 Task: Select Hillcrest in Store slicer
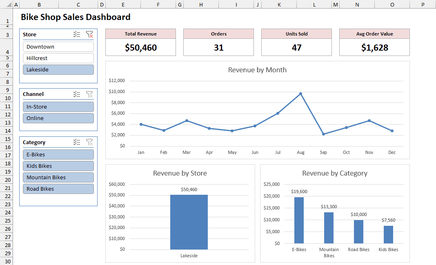click(x=58, y=58)
